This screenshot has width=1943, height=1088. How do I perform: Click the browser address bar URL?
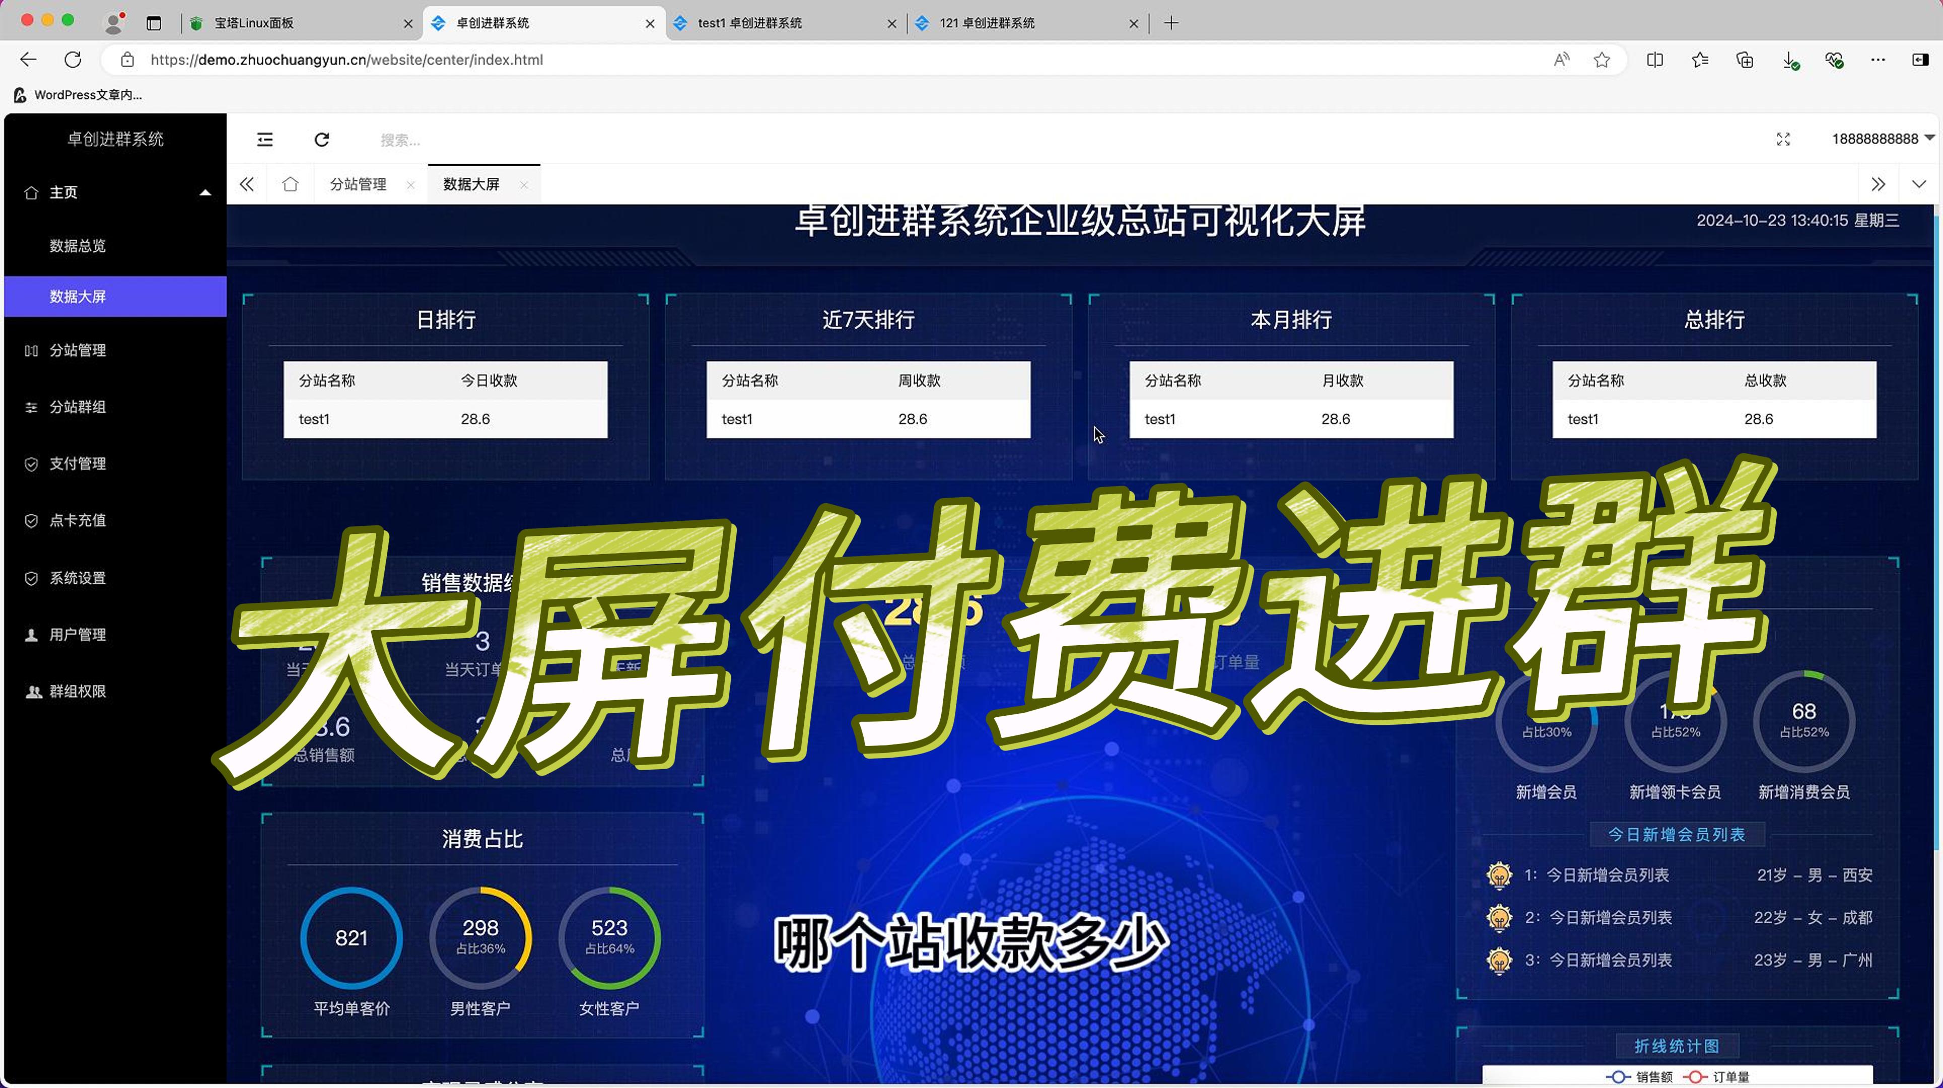(x=346, y=59)
